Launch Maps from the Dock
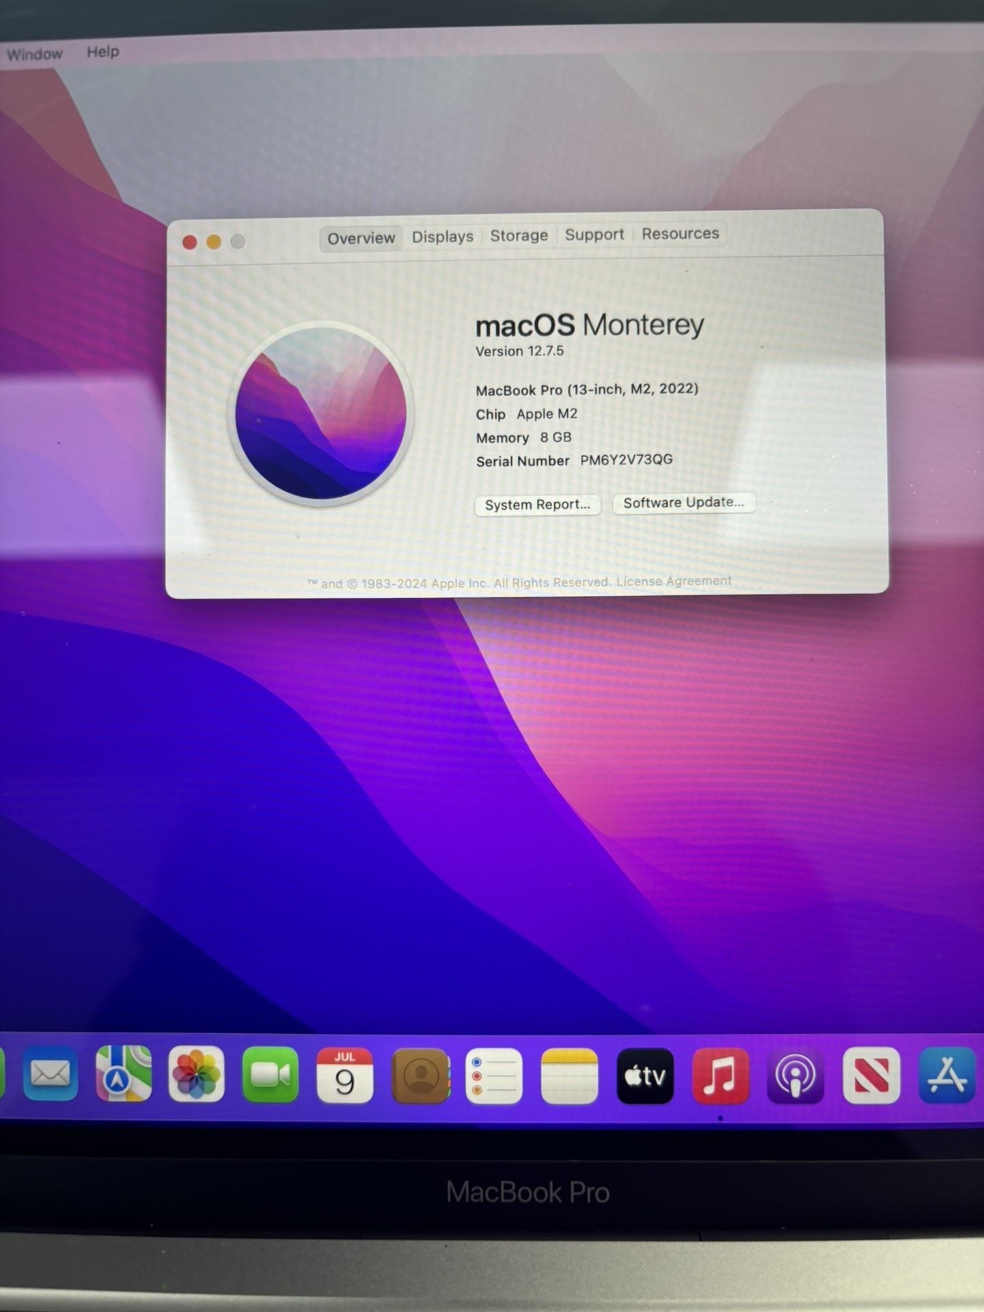The height and width of the screenshot is (1312, 984). coord(124,1074)
